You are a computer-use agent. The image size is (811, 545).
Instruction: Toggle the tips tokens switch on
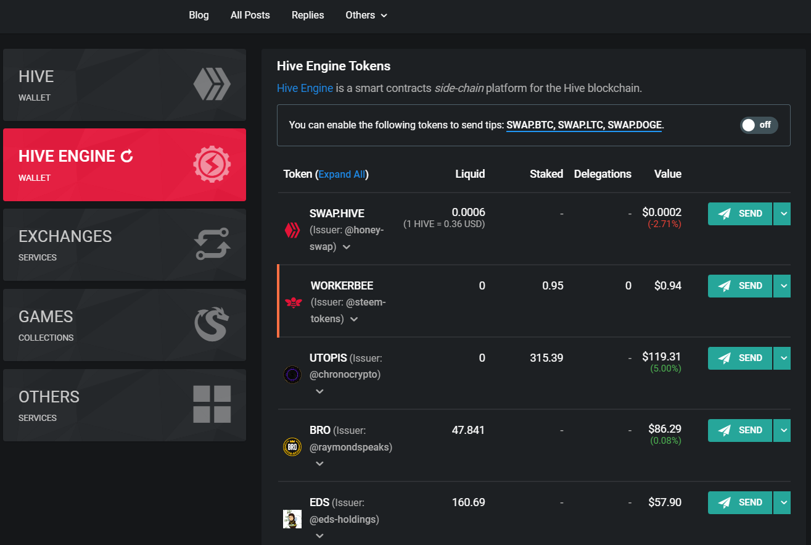tap(759, 125)
